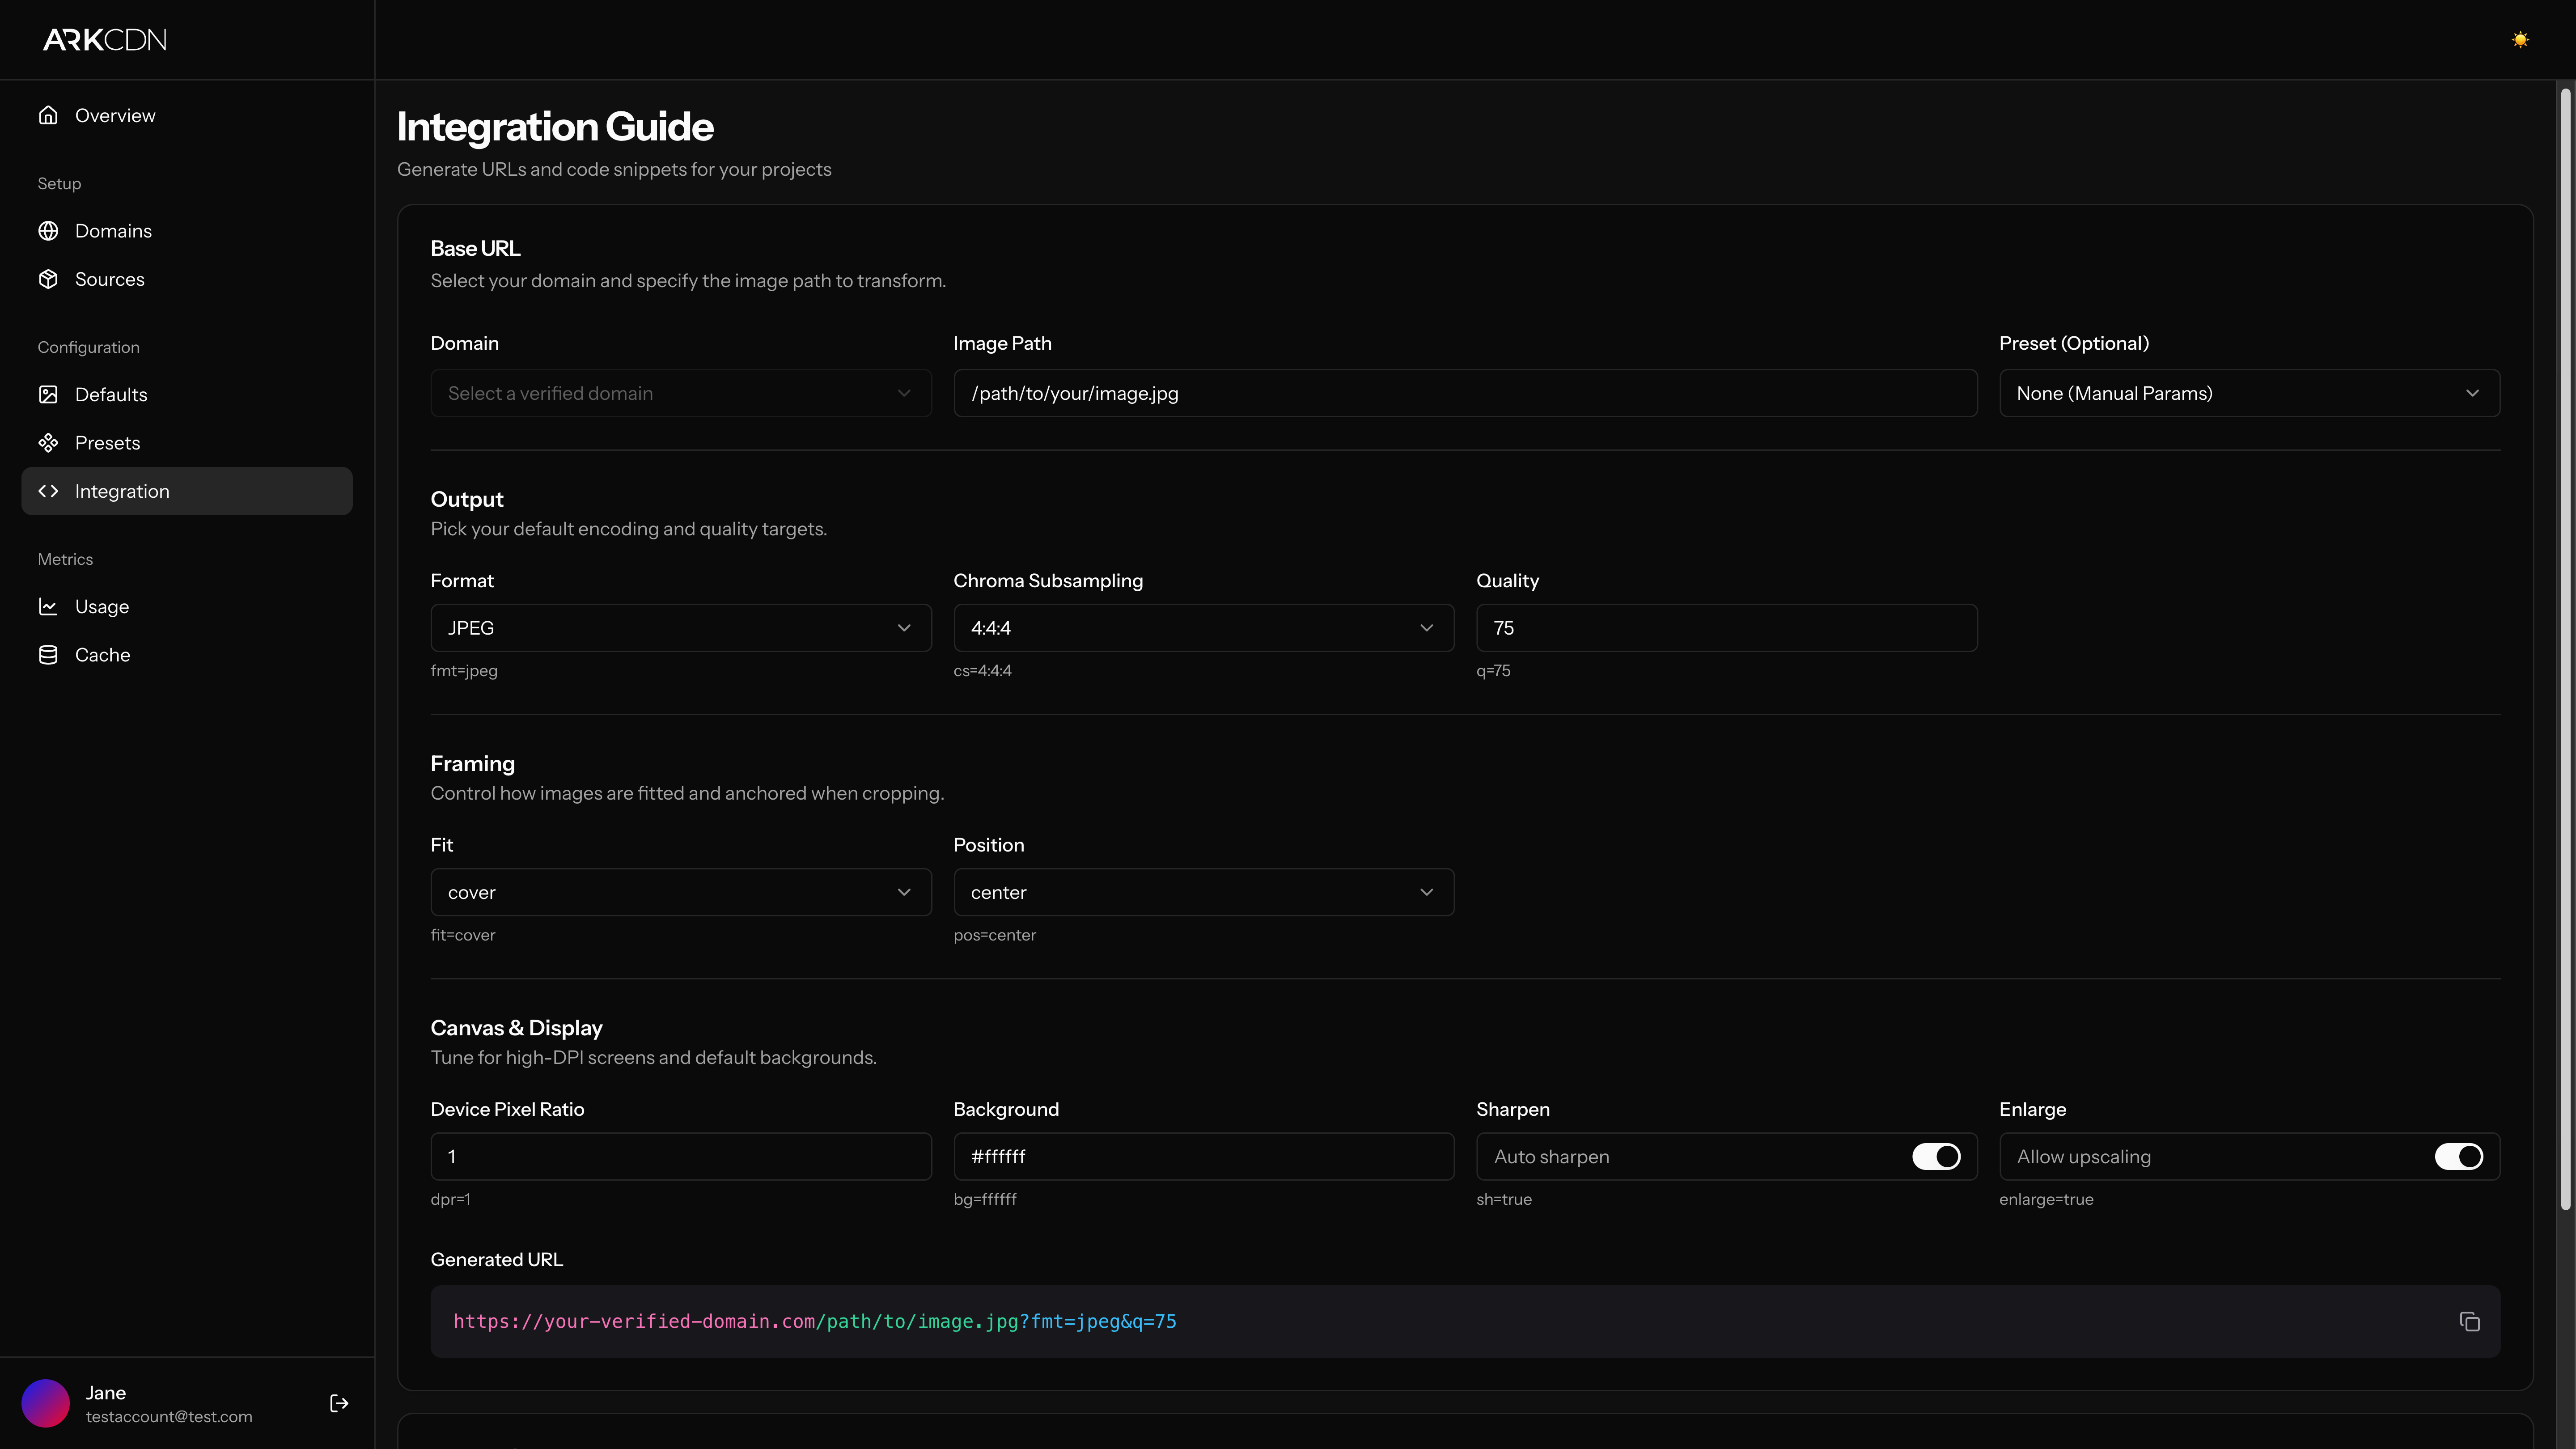2576x1449 pixels.
Task: Click the fmt=jpeg parameter hint
Action: tap(464, 671)
